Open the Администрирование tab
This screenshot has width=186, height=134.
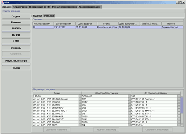89,7
